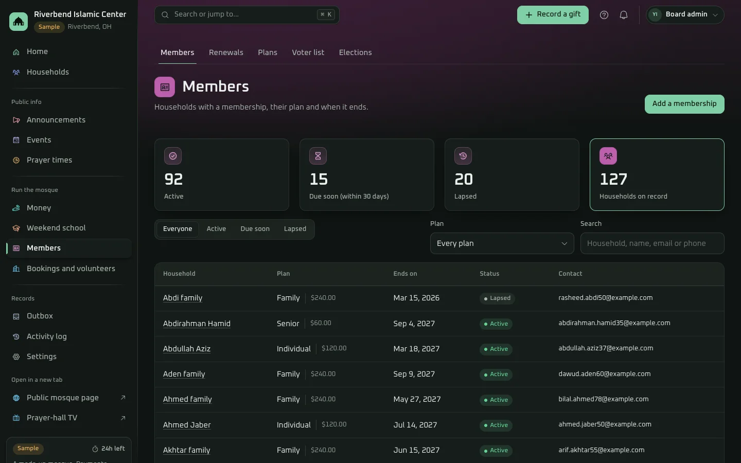This screenshot has width=741, height=463.
Task: Expand Board admin account menu
Action: pos(685,15)
